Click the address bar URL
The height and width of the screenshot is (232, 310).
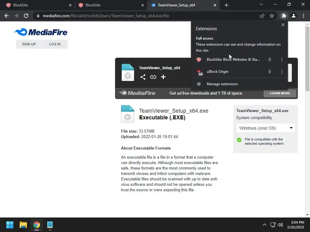[106, 16]
